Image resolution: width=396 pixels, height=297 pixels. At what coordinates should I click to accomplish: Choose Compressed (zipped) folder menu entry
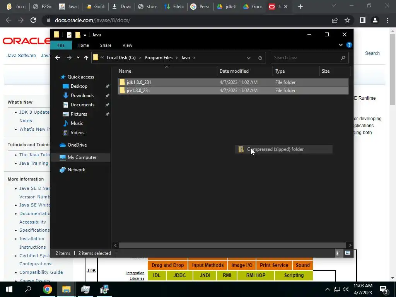tap(283, 149)
